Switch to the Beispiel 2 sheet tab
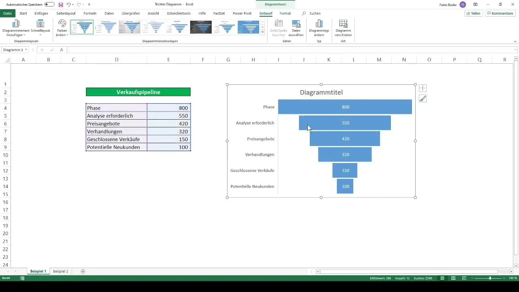 click(x=60, y=271)
